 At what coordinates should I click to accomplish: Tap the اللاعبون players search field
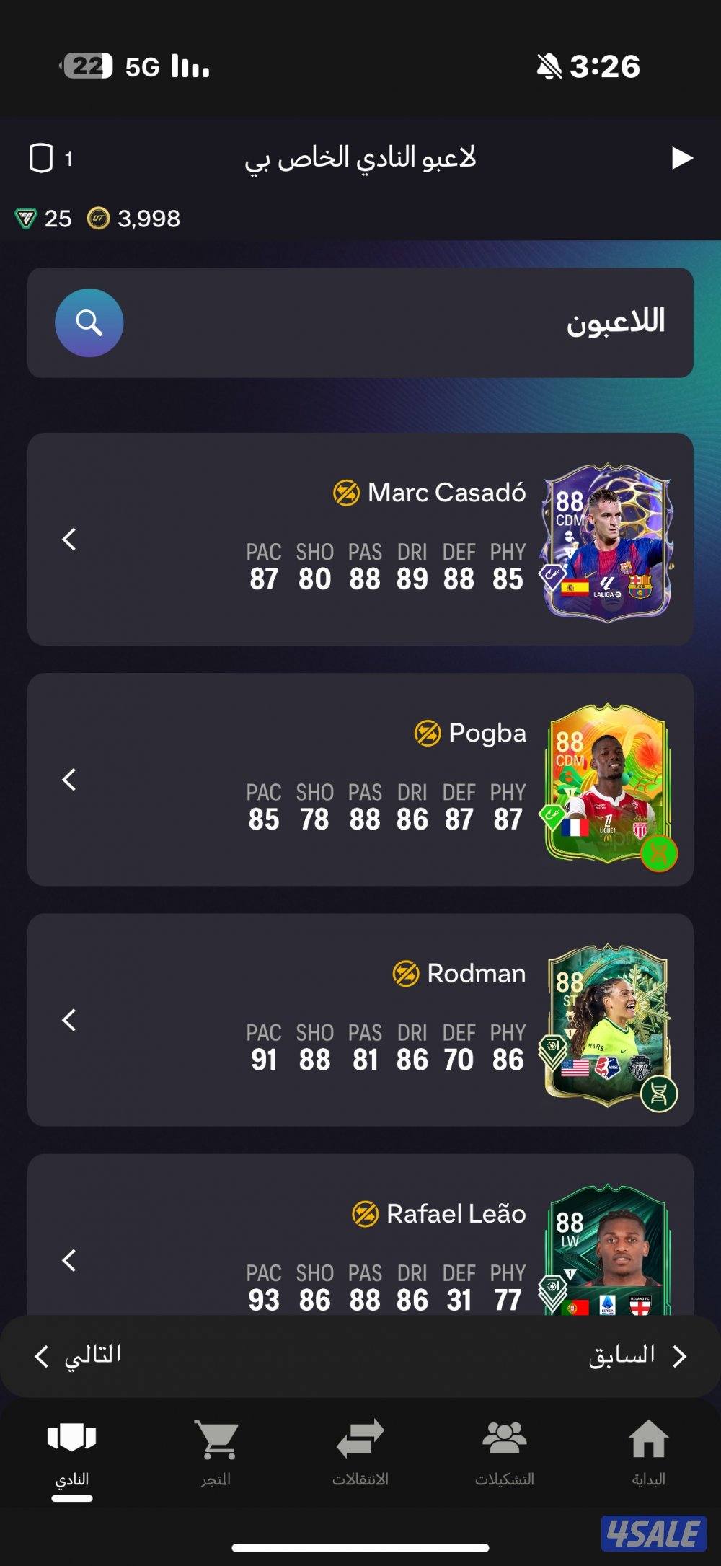(360, 323)
